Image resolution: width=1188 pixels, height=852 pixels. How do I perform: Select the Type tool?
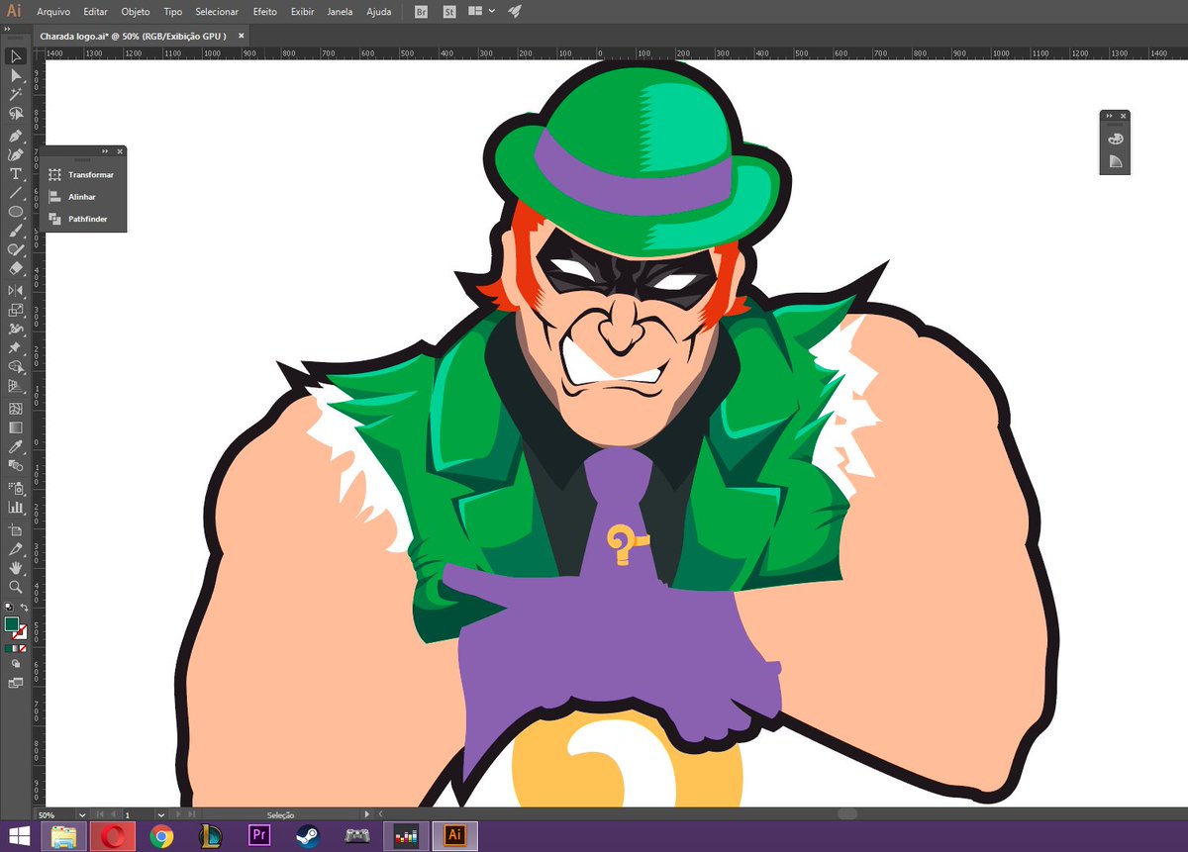16,174
